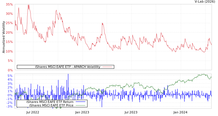This screenshot has height=116, width=218.
Task: Select the 35% tick on volatility axis
Action: pyautogui.click(x=9, y=5)
